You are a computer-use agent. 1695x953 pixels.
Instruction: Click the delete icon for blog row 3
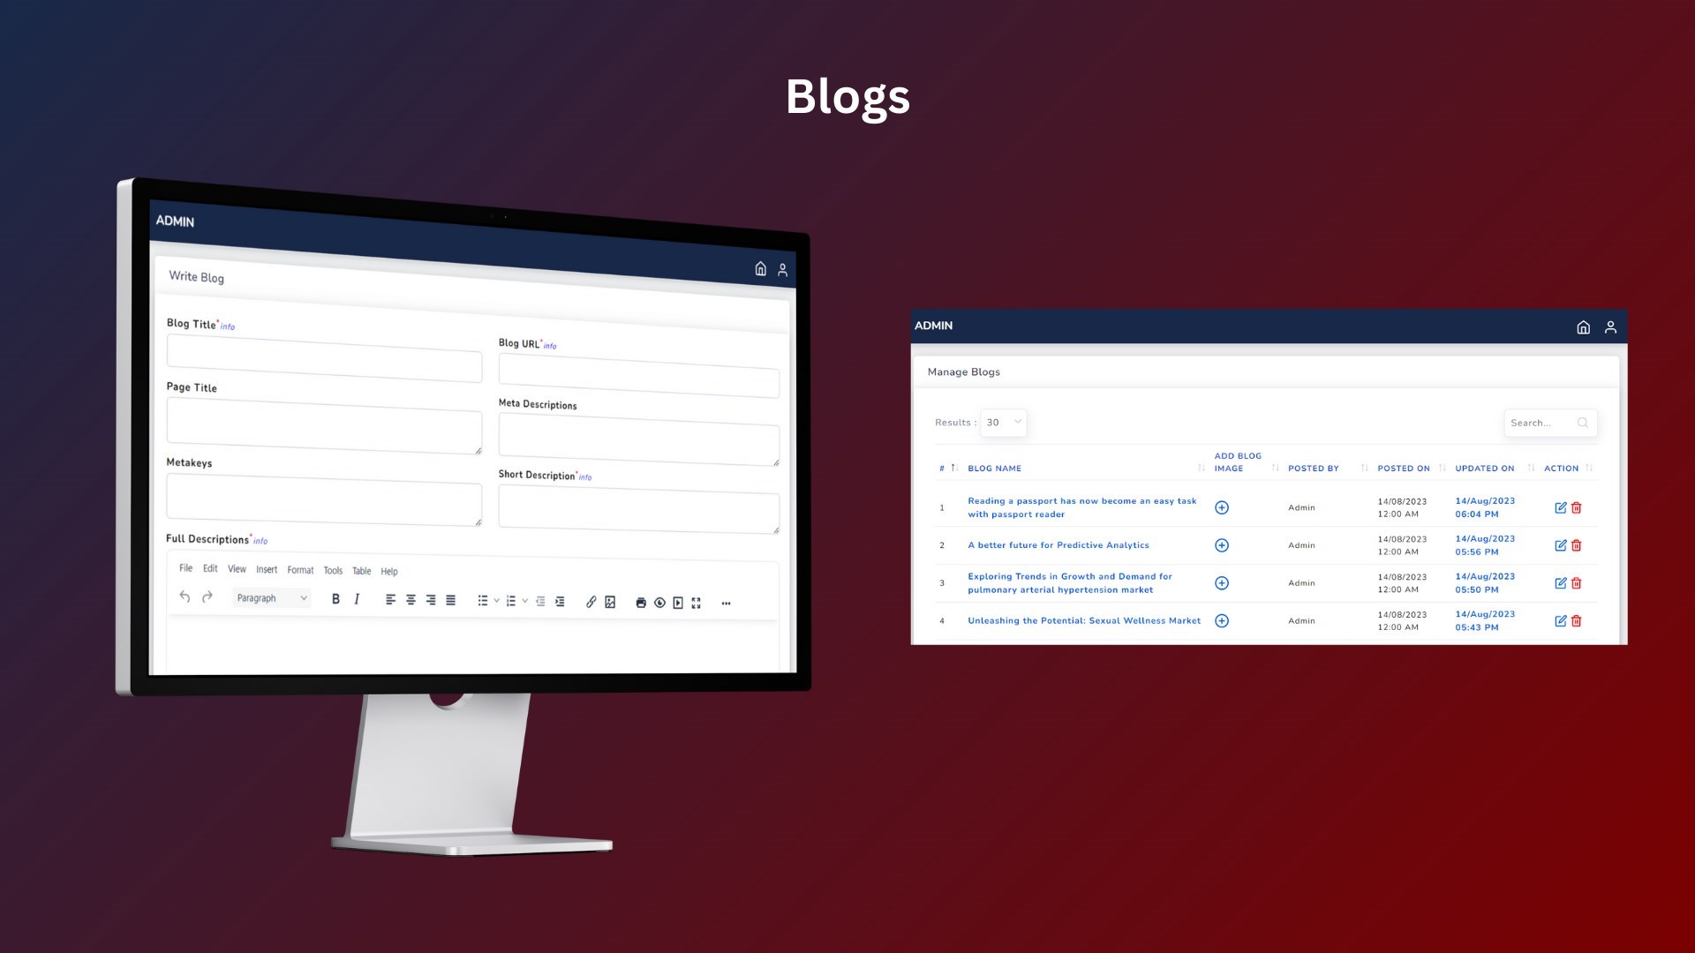1576,582
